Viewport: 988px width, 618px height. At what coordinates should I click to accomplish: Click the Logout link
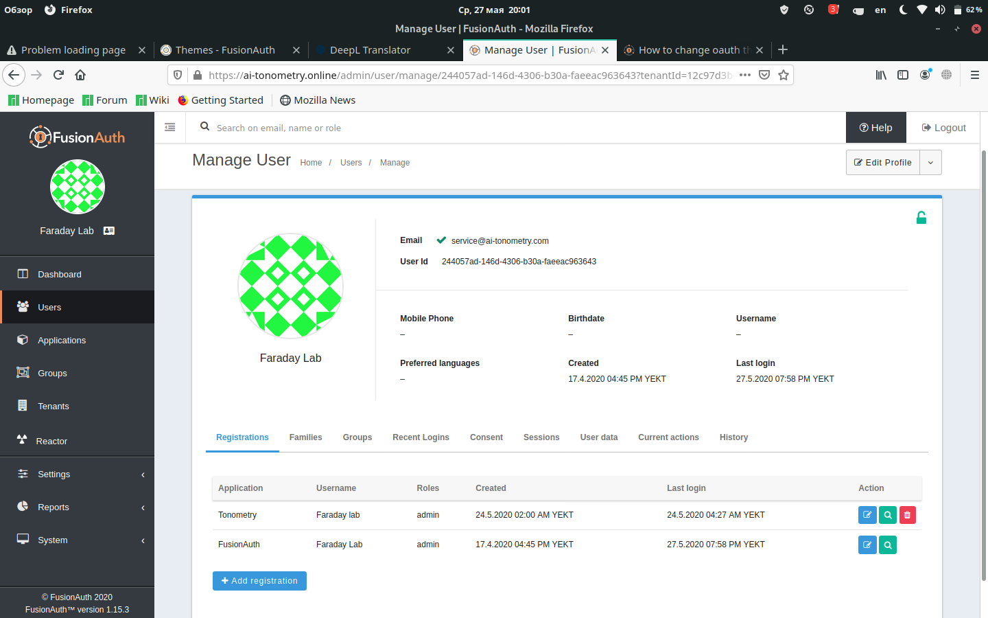[x=943, y=128]
